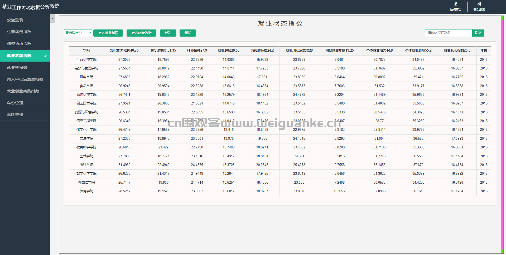Click the 就业工作考核数据分析系统 header title
This screenshot has width=506, height=255.
(x=31, y=7)
